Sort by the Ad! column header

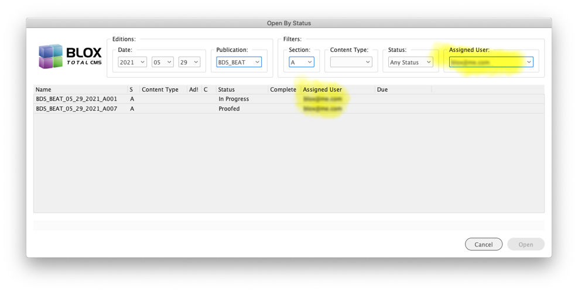pyautogui.click(x=194, y=89)
